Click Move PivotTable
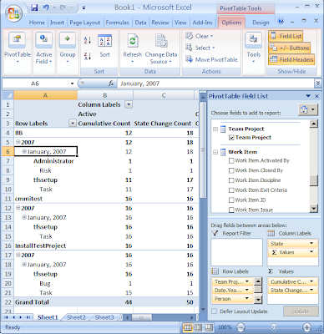Screen dimensions: 324x334 (211, 59)
